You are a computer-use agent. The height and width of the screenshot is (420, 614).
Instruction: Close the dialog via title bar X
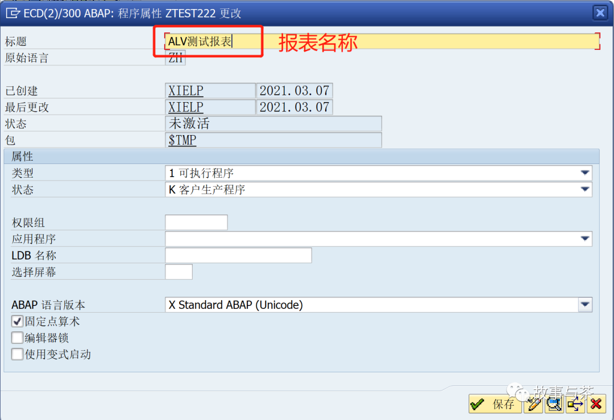600,13
